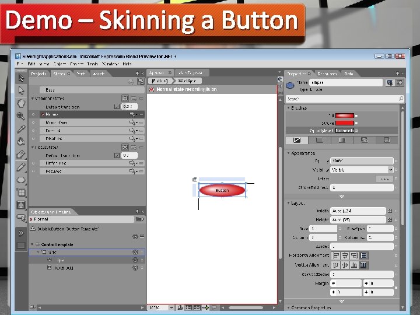This screenshot has width=420, height=315.
Task: Turn off Normal state recording indicator
Action: pos(152,89)
